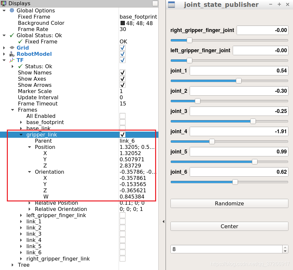
Task: Click the gripper_link Parent value link_6
Action: point(127,141)
